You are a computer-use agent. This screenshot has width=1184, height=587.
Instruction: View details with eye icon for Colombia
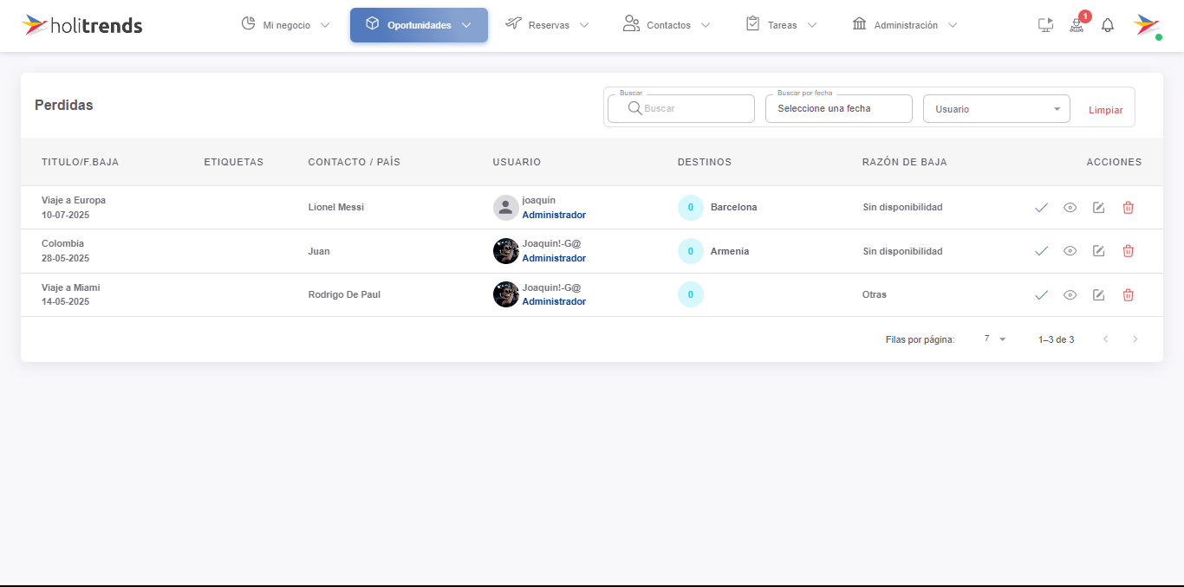[1070, 251]
